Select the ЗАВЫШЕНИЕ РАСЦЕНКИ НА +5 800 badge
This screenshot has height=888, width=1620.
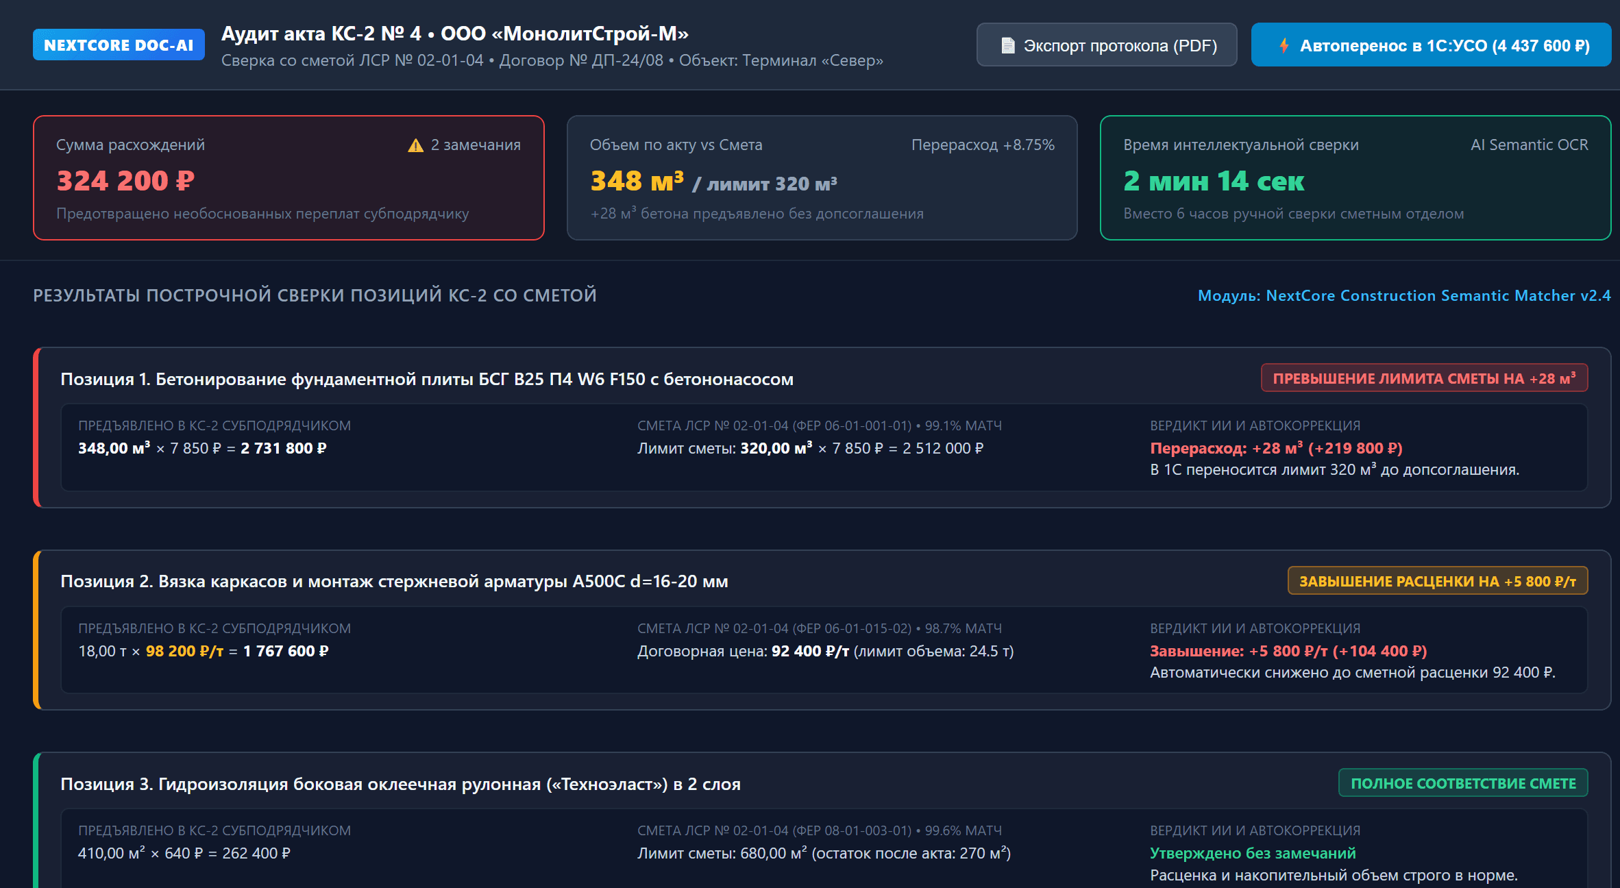[1438, 581]
